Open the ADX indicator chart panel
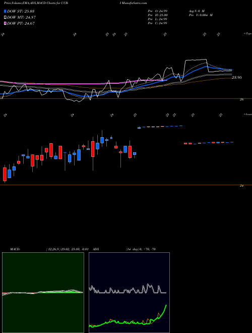This screenshot has height=333, width=252. [129, 293]
